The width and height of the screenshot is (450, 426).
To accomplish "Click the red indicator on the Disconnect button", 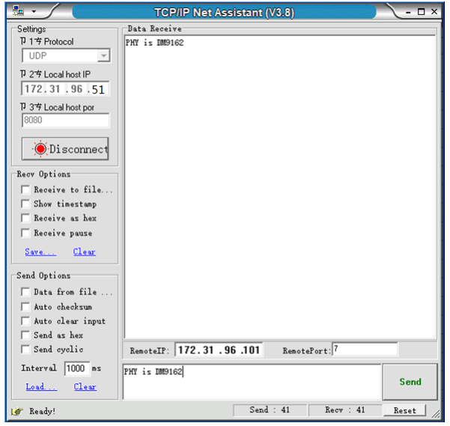I will pyautogui.click(x=40, y=148).
